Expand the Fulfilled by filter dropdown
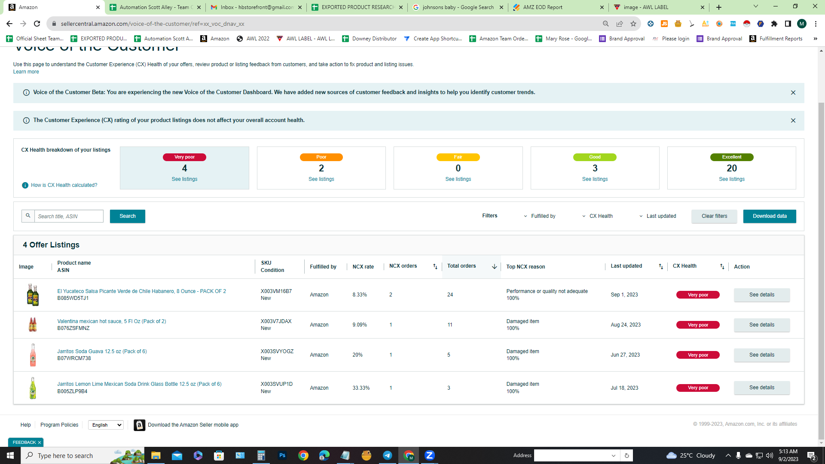This screenshot has width=825, height=464. point(539,216)
